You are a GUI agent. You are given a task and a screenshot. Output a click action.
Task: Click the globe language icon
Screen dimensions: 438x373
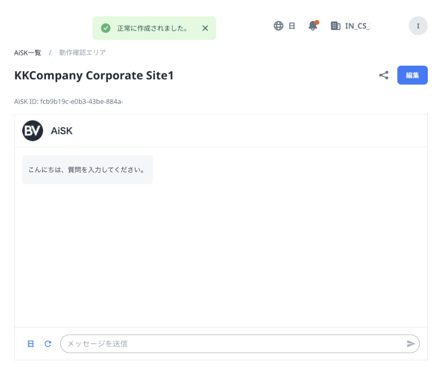coord(278,25)
